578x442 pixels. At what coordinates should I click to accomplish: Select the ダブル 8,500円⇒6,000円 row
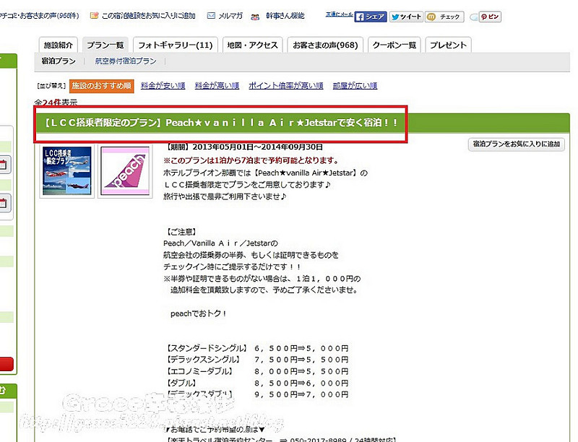pos(256,383)
